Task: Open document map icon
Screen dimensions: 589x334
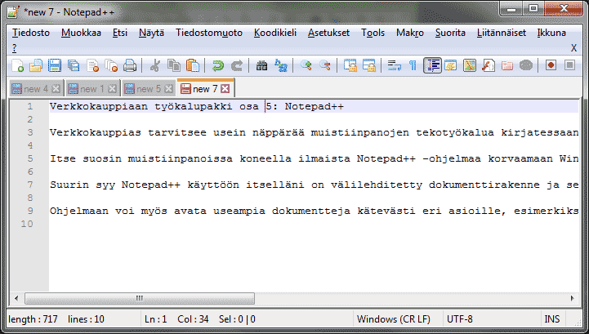Action: [469, 65]
